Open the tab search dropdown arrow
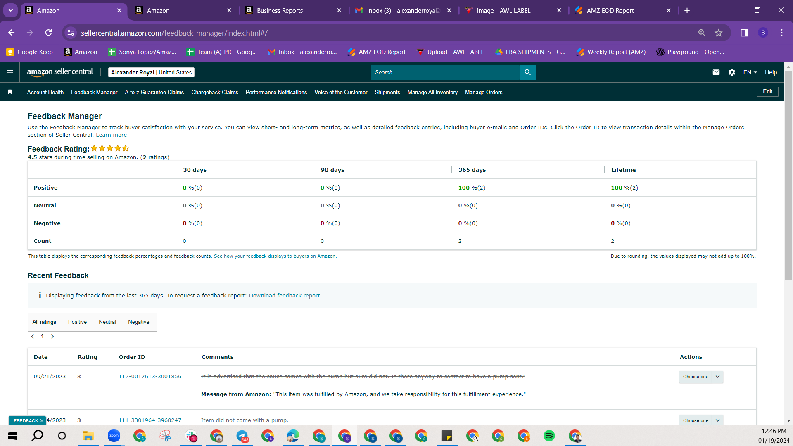This screenshot has width=793, height=446. [x=11, y=10]
